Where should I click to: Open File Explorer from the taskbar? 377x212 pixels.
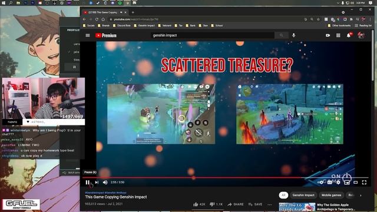click(x=18, y=3)
